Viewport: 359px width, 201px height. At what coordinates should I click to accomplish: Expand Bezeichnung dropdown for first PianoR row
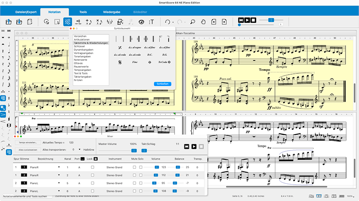pyautogui.click(x=59, y=167)
